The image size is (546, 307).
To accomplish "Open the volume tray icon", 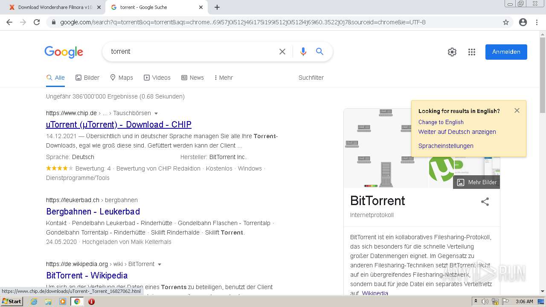I will (x=485, y=301).
